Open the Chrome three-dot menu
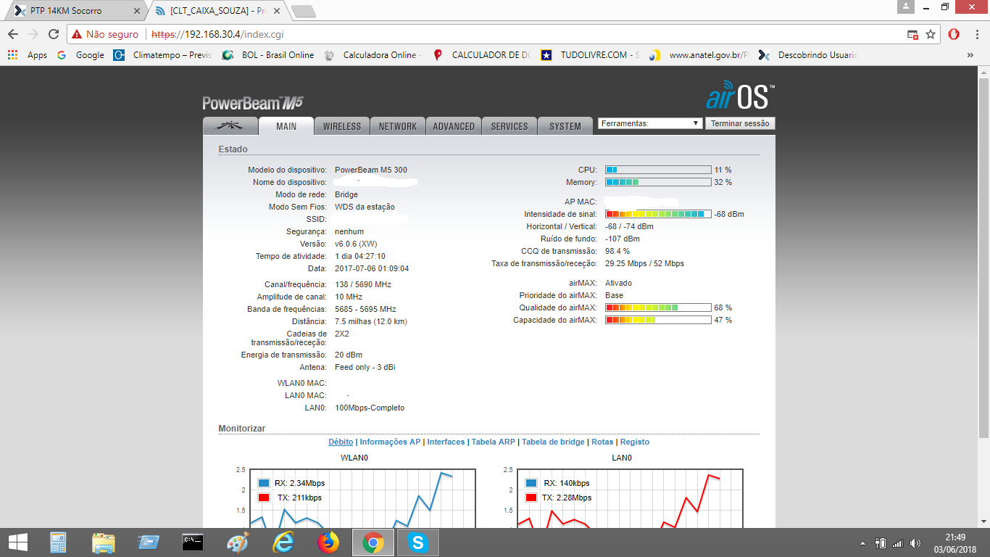This screenshot has height=557, width=990. tap(976, 34)
